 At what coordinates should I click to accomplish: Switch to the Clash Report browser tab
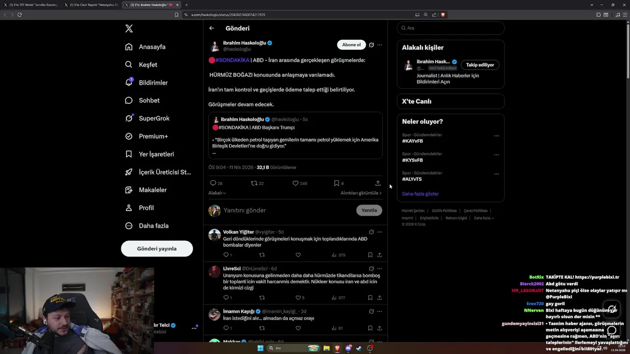tap(91, 5)
